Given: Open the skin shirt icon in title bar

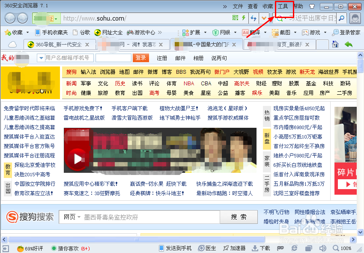Looking at the screenshot, I should point(312,6).
